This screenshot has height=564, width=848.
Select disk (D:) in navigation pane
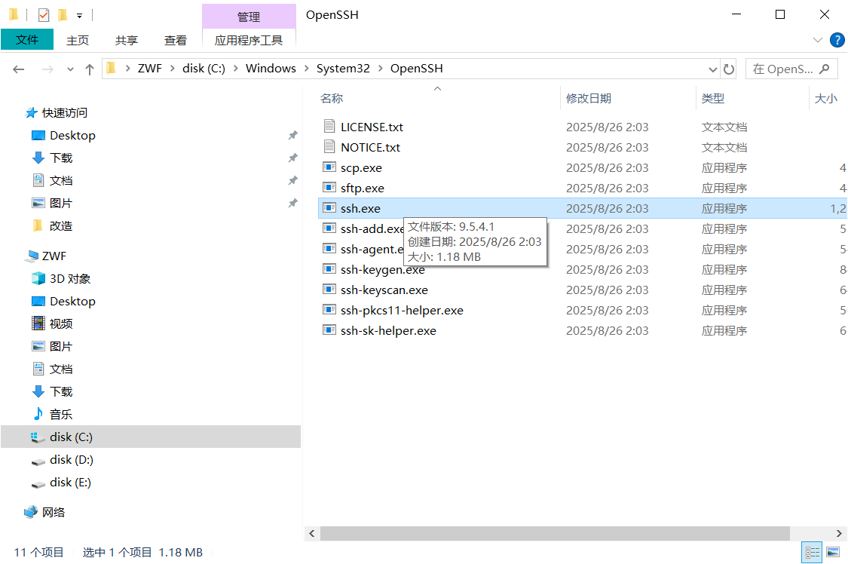point(72,460)
